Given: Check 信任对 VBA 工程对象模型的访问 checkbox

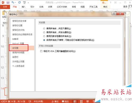Looking at the screenshot, I should coord(41,51).
